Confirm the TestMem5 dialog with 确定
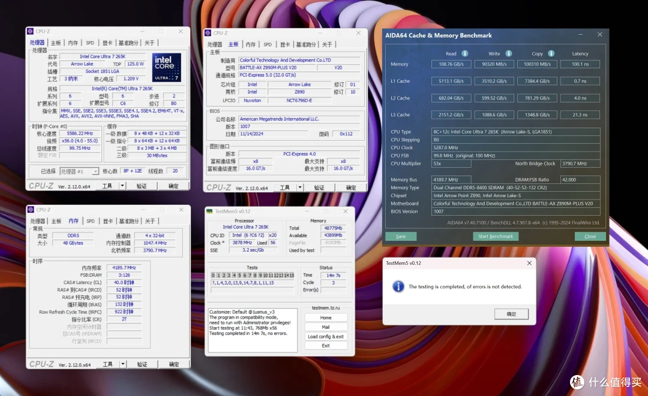The height and width of the screenshot is (396, 648). coord(511,314)
